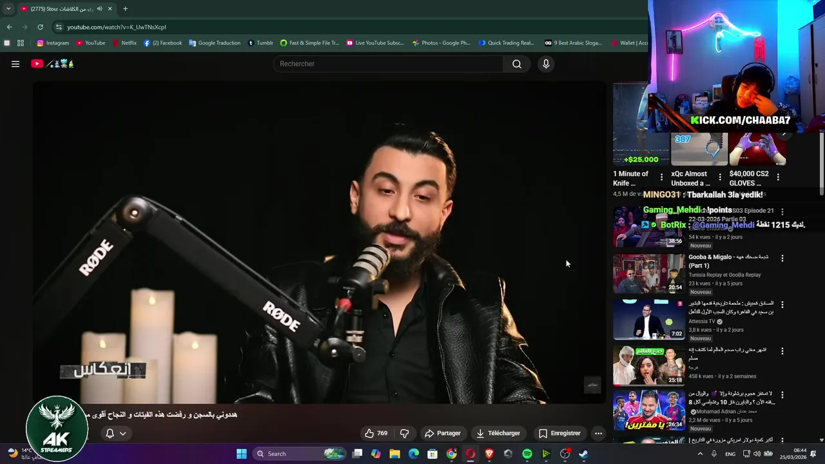Open Microsoft Edge from the taskbar
The width and height of the screenshot is (825, 464).
(414, 454)
